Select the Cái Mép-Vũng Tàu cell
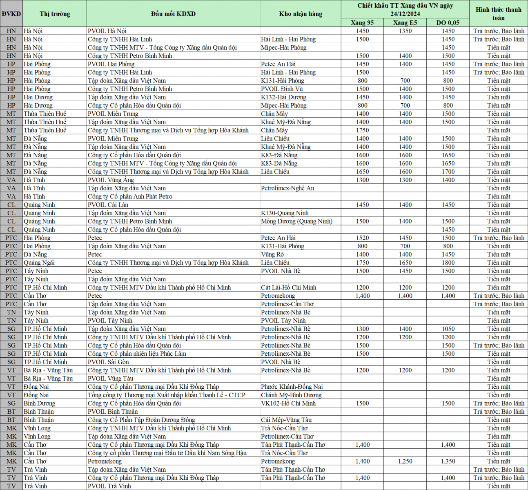This screenshot has height=490, width=528. click(x=301, y=420)
